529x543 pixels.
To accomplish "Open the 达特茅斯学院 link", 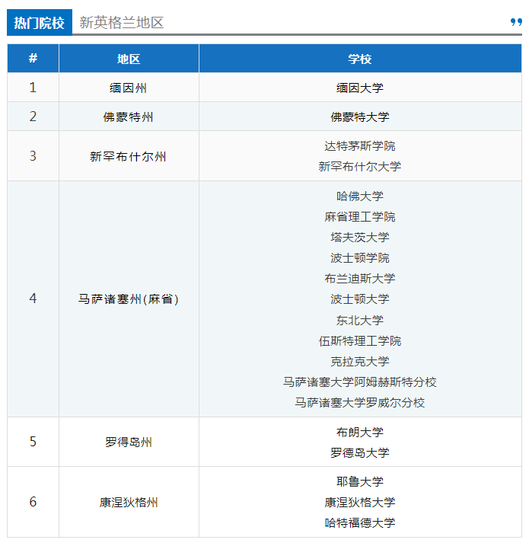I will 360,146.
